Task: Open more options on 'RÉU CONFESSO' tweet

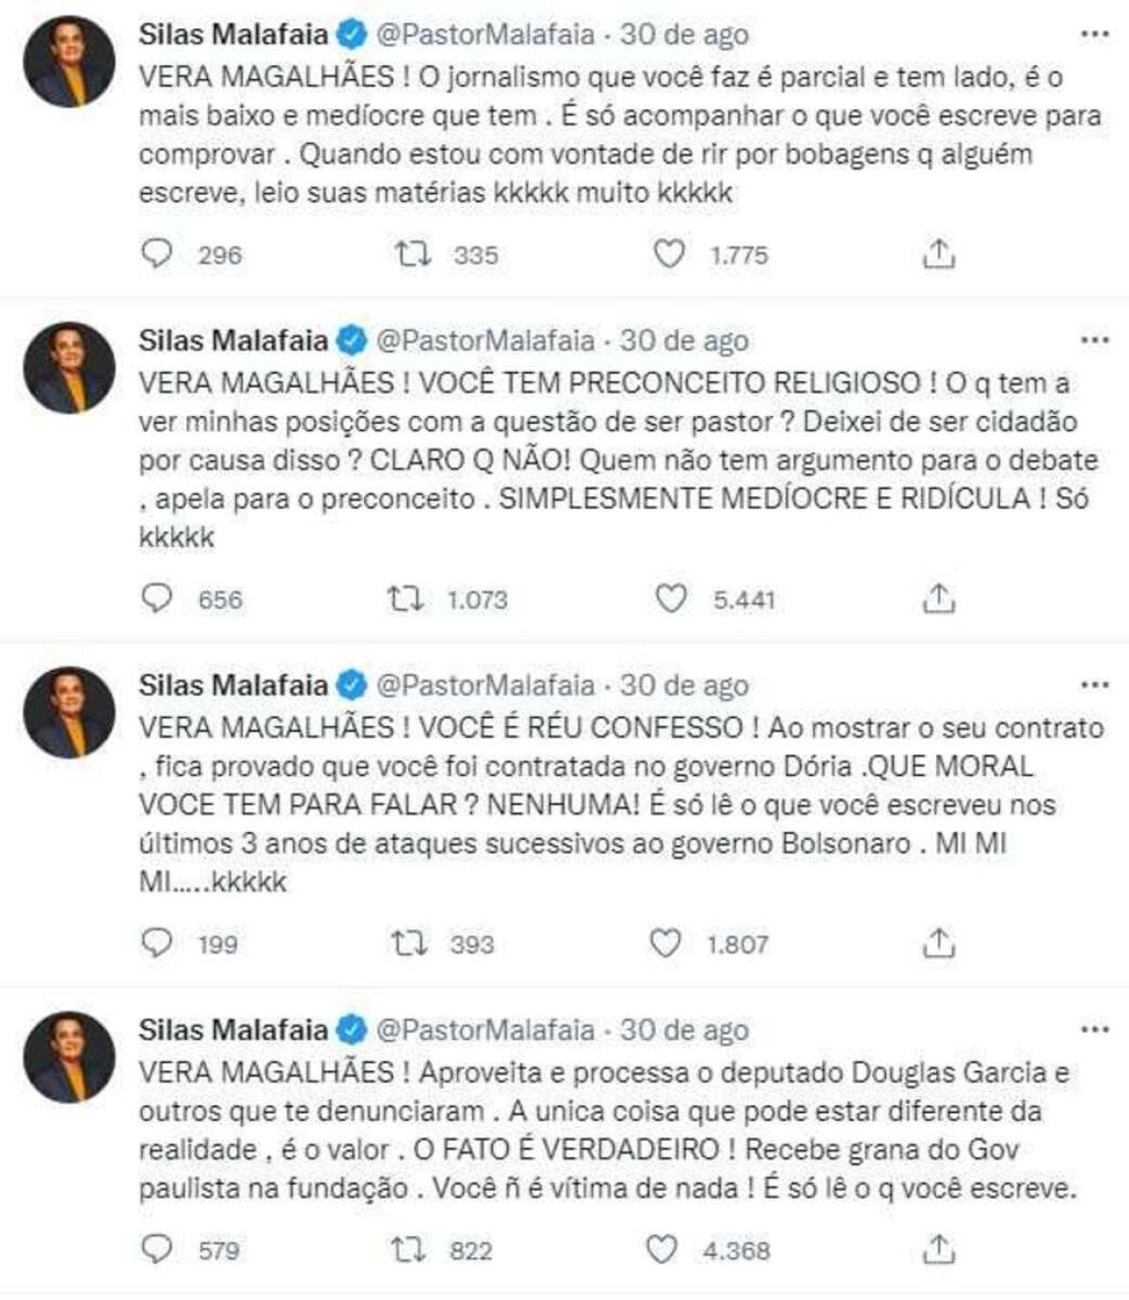Action: (1094, 685)
